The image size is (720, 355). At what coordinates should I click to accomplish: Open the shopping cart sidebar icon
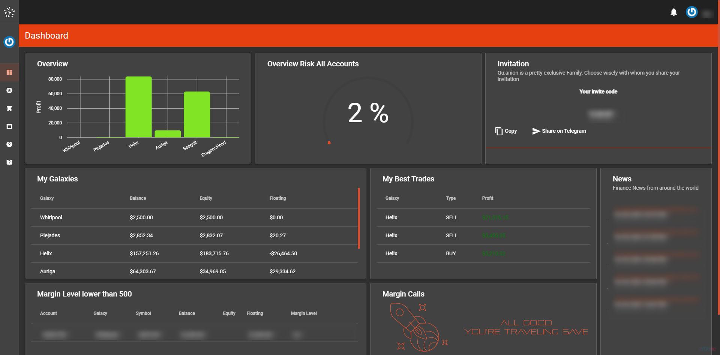(9, 108)
